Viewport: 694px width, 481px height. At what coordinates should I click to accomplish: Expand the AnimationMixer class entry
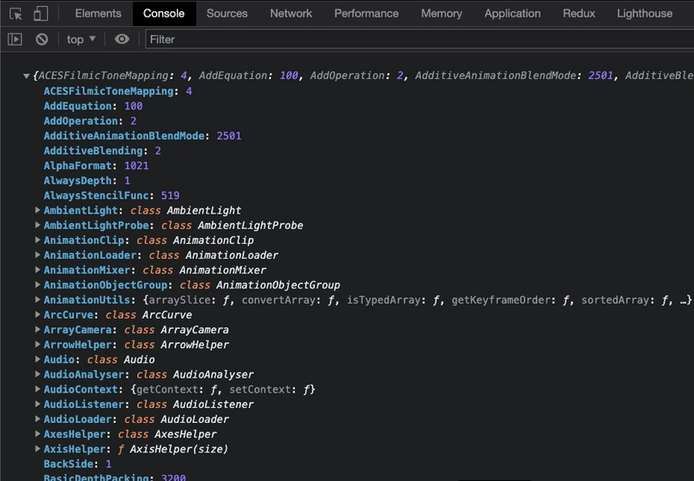(37, 270)
